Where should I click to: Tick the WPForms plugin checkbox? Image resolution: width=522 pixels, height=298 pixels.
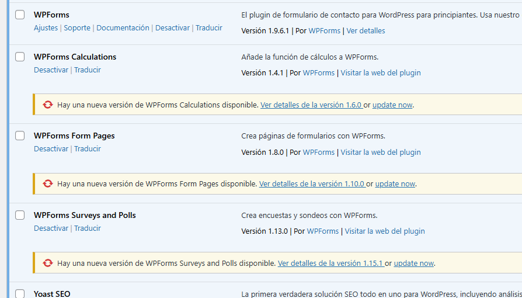(x=20, y=15)
